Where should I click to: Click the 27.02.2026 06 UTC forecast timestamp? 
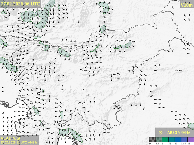pyautogui.click(x=20, y=4)
